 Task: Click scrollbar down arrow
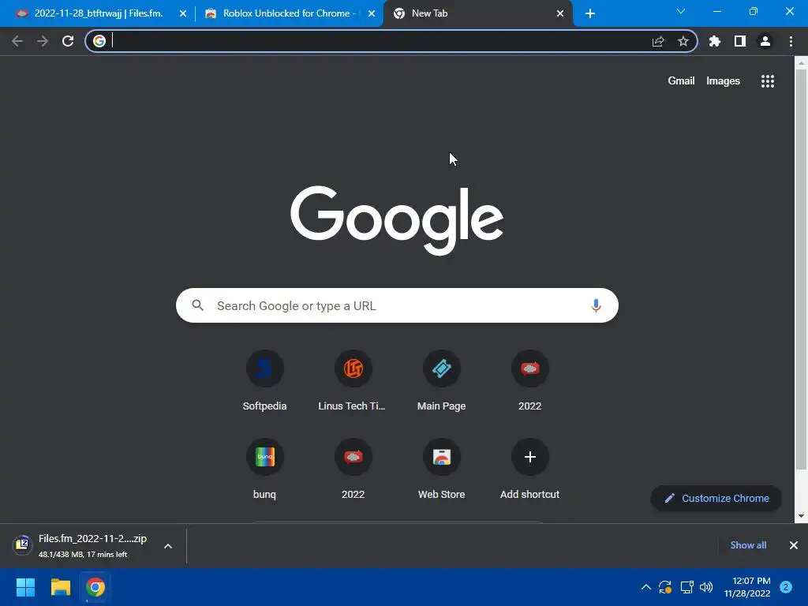click(801, 516)
